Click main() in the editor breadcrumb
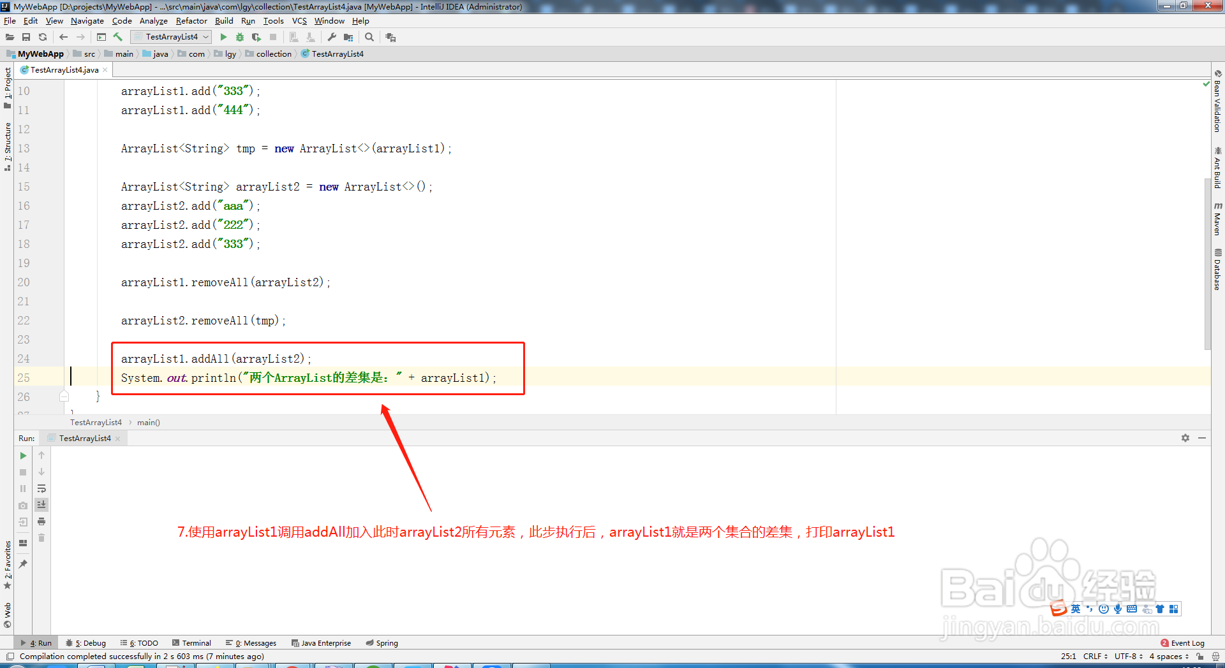This screenshot has width=1225, height=668. pyautogui.click(x=149, y=423)
